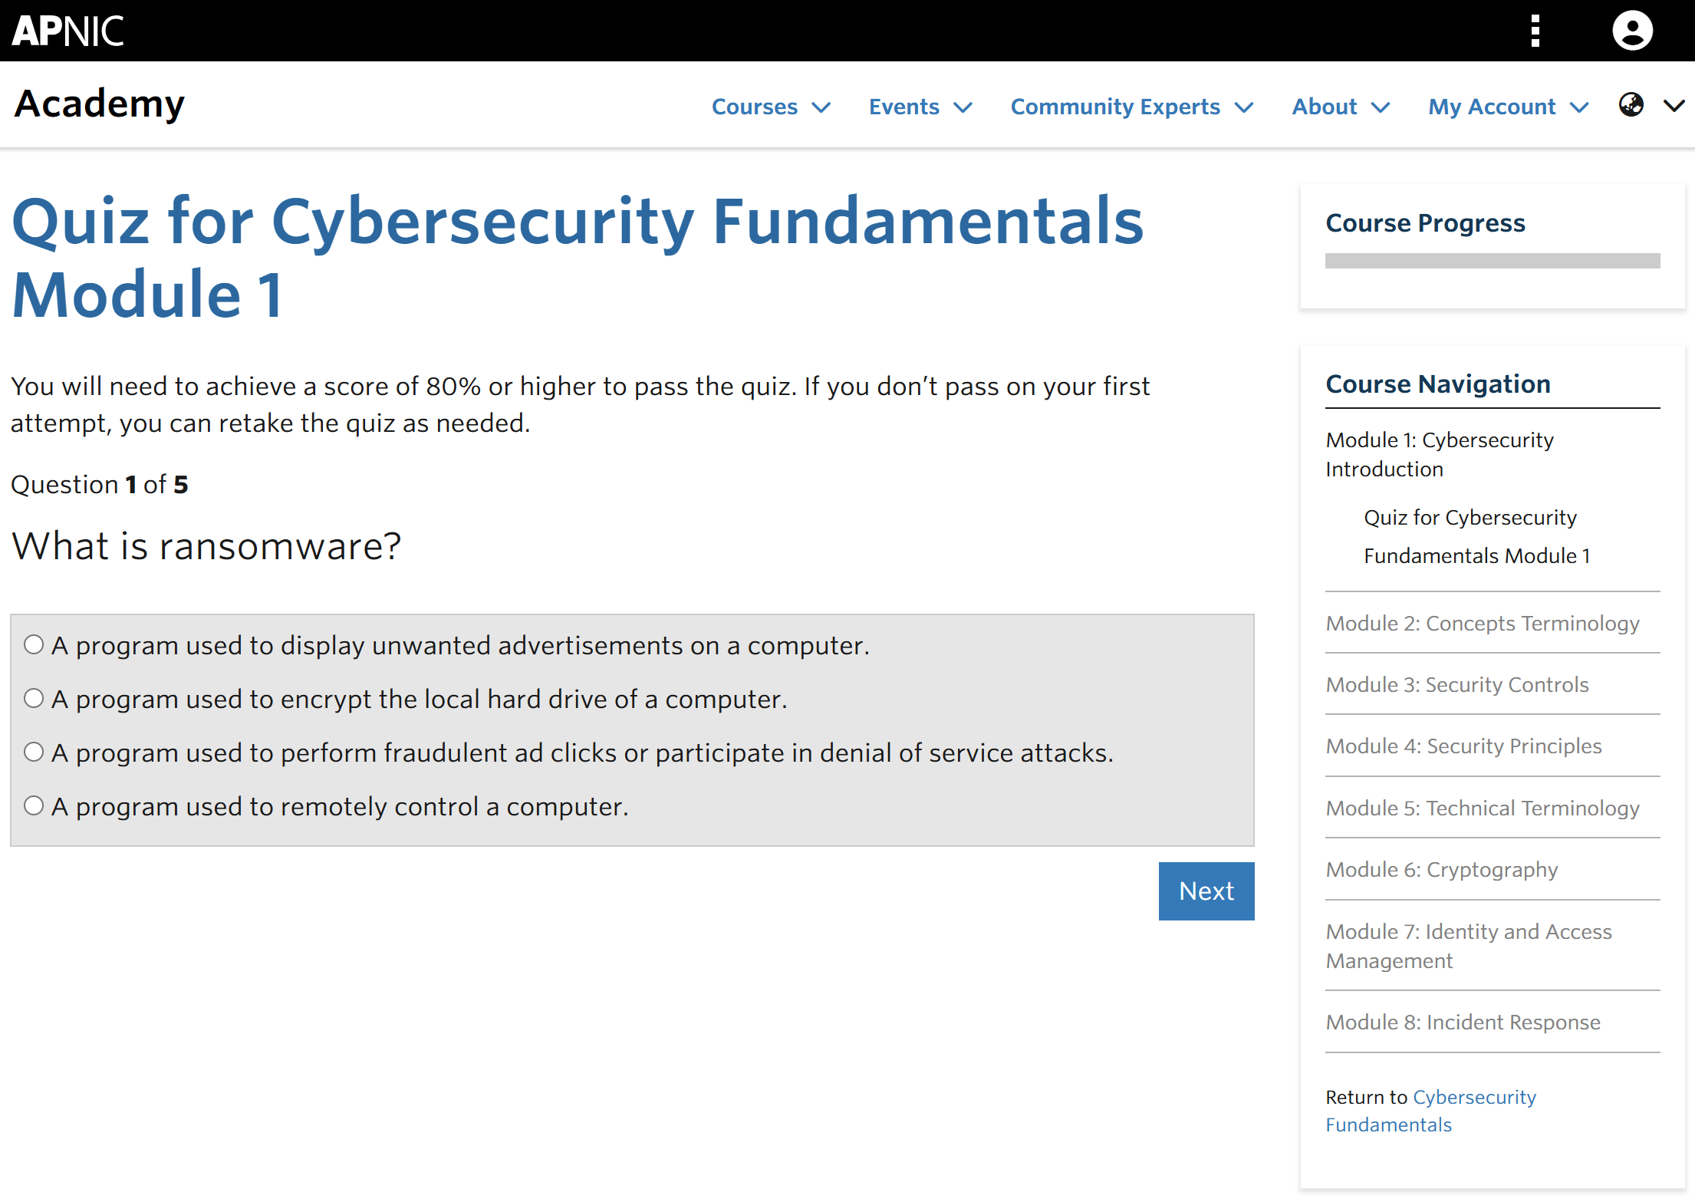Choose the remotely control a computer answer
Viewport: 1695px width, 1202px height.
pyautogui.click(x=34, y=805)
